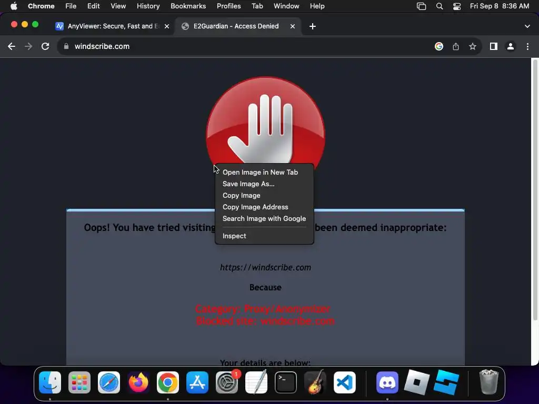Close the E2Guardian Access Denied tab

(293, 26)
